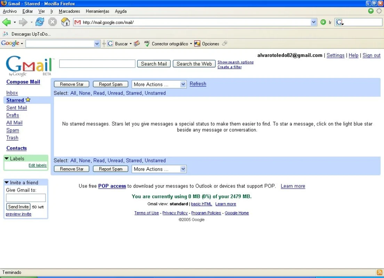Click the Gmail logo
The image size is (384, 278).
pos(29,66)
